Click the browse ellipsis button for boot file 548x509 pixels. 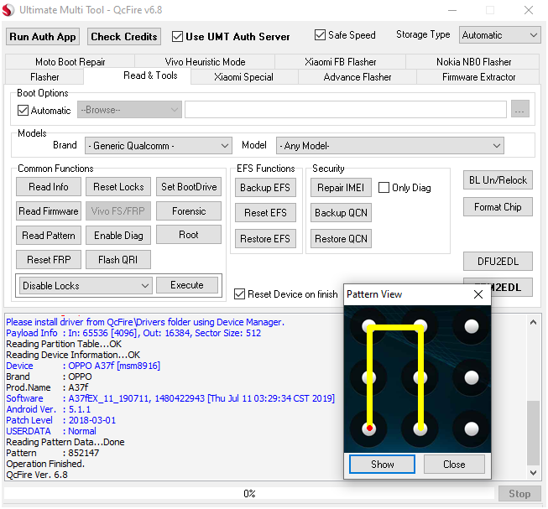coord(519,109)
